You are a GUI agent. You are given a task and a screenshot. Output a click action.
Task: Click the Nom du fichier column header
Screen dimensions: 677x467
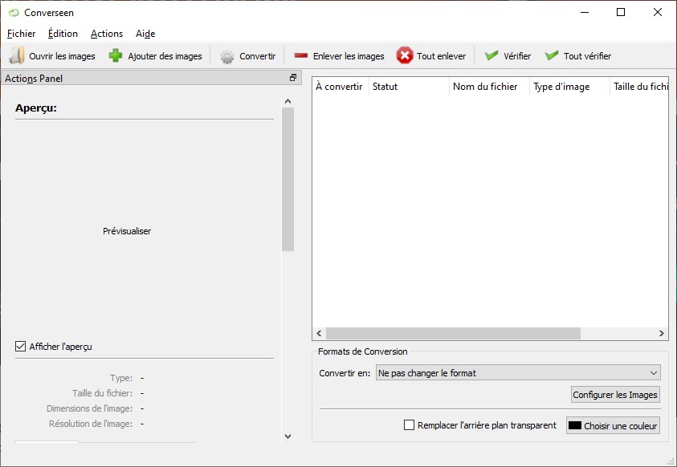485,87
